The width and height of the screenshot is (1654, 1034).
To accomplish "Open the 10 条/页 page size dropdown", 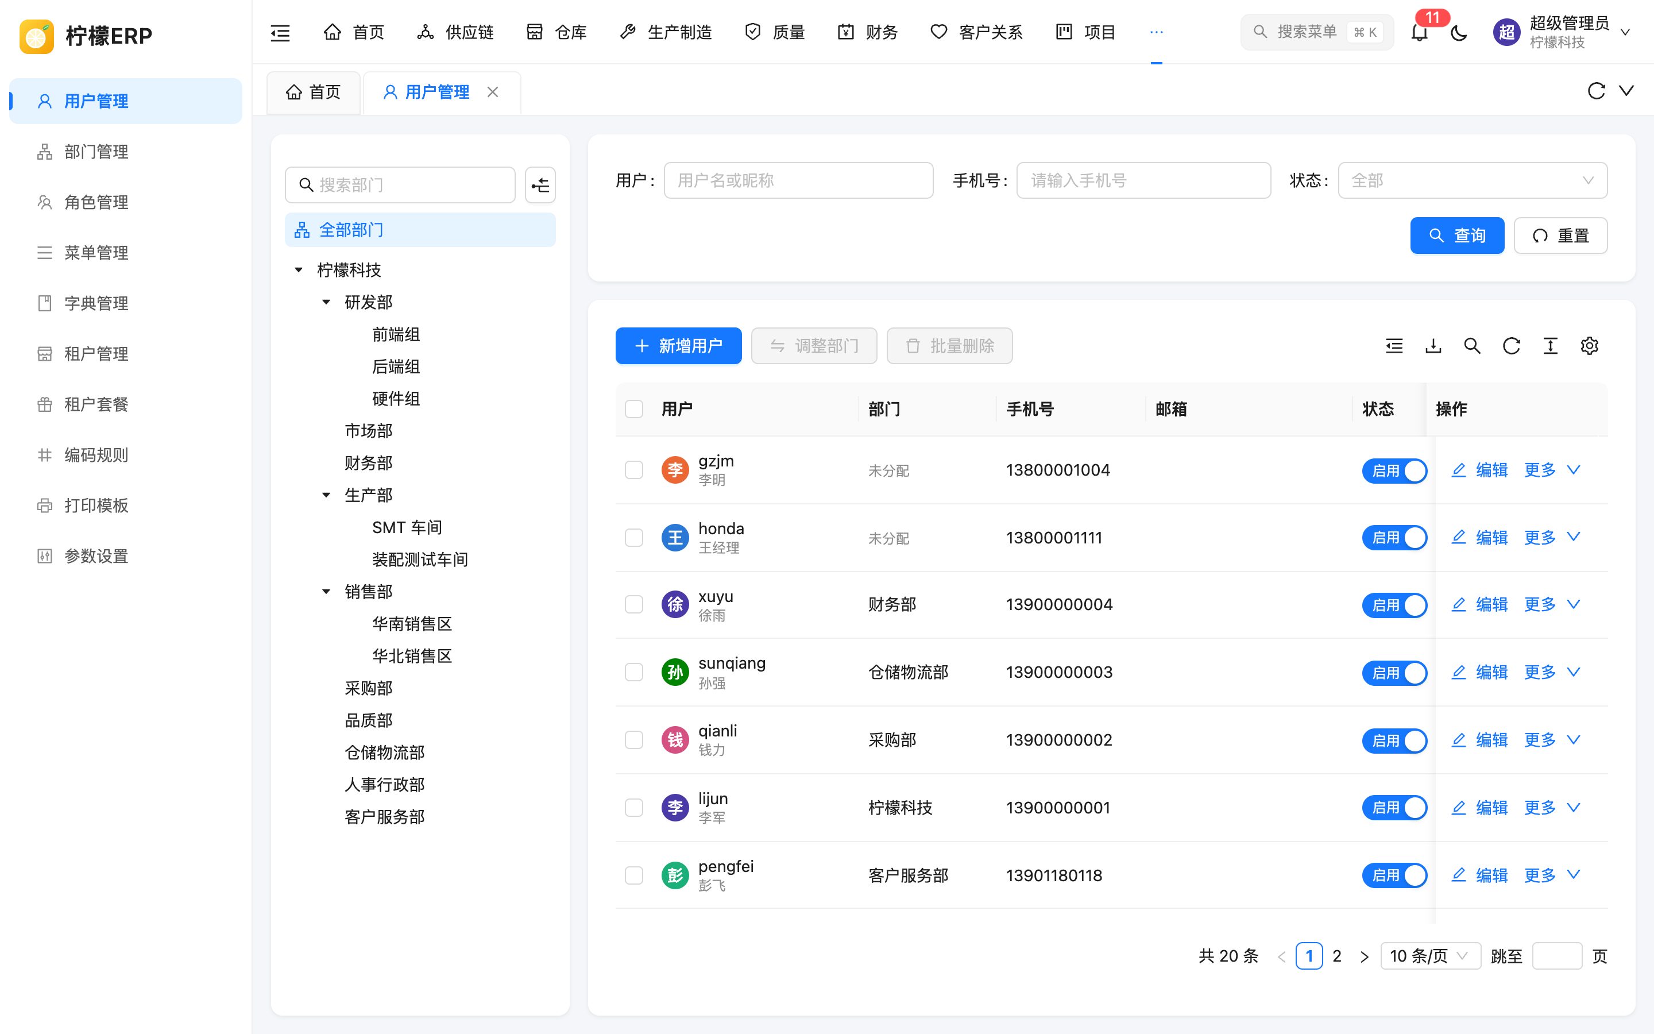I will click(x=1431, y=956).
